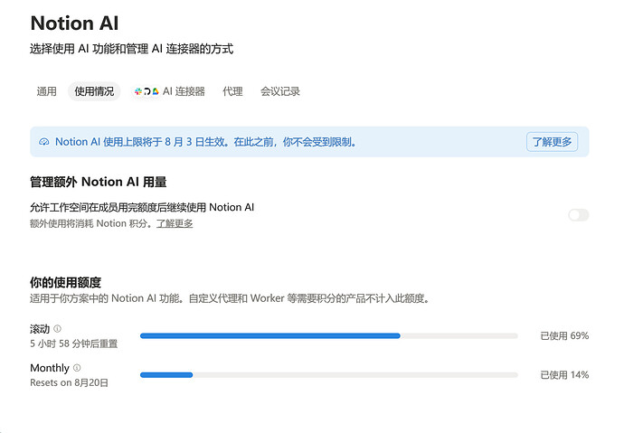This screenshot has height=433, width=624.
Task: Click the Google Drive icon in connectors tab
Action: coord(156,91)
